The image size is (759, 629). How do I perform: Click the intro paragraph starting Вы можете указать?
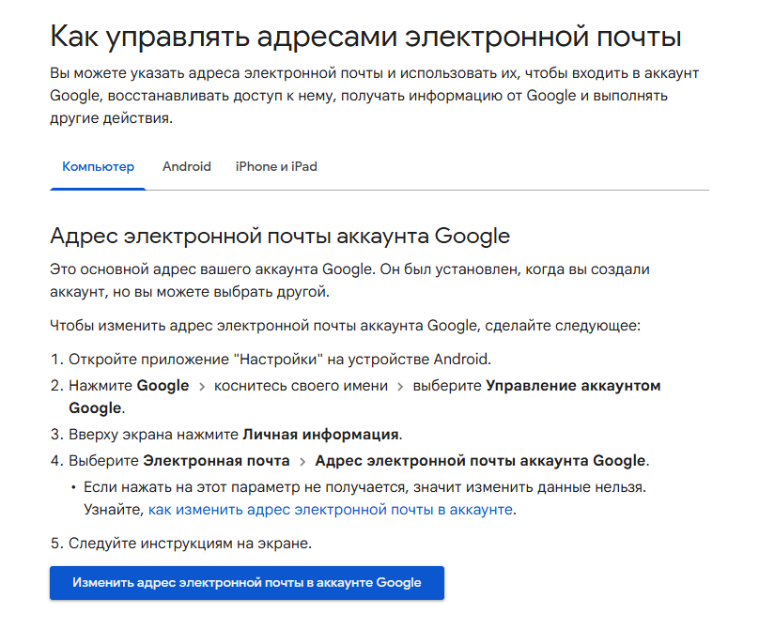pos(374,96)
